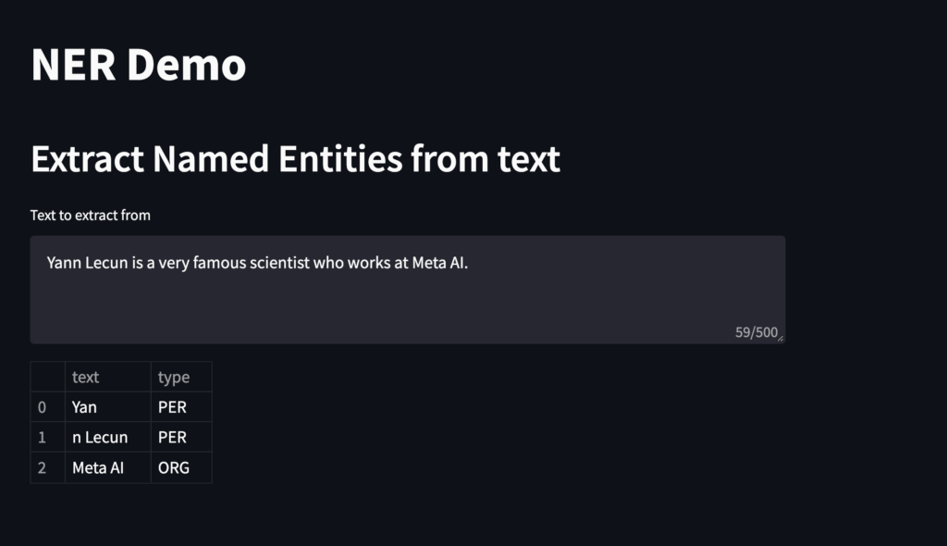Click the 'Extract Named Entities from text' heading
Viewport: 947px width, 546px height.
295,159
